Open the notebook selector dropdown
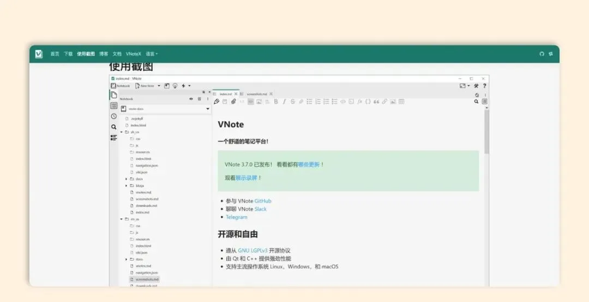Viewport: 589px width, 302px height. [x=165, y=109]
